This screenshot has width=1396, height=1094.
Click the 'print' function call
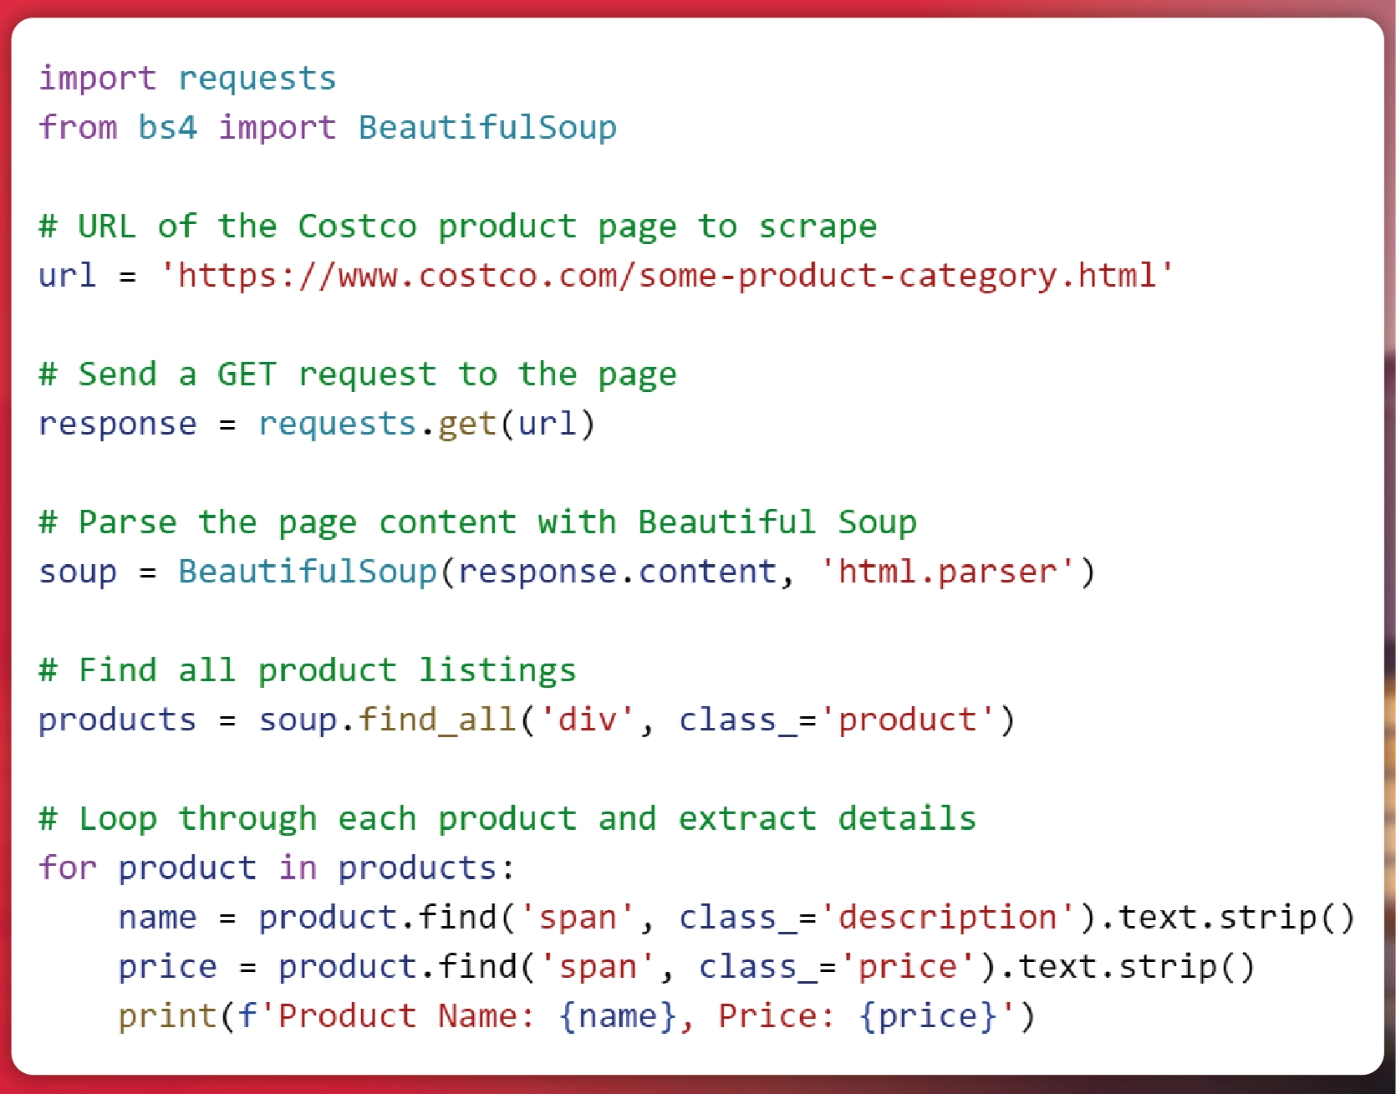point(168,1016)
